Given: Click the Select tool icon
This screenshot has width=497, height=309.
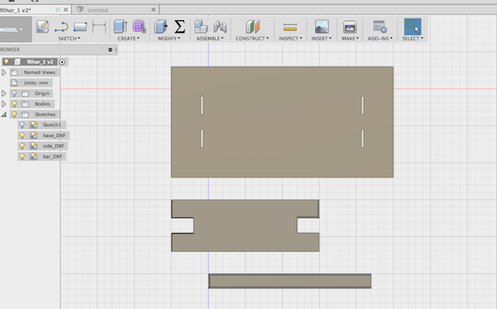Looking at the screenshot, I should 412,26.
